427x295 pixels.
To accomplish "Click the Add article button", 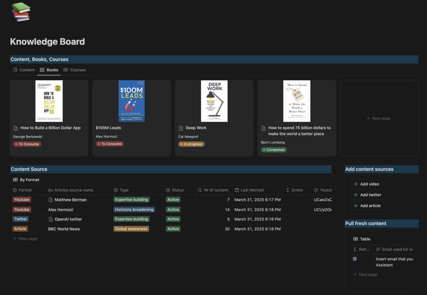I will click(367, 206).
